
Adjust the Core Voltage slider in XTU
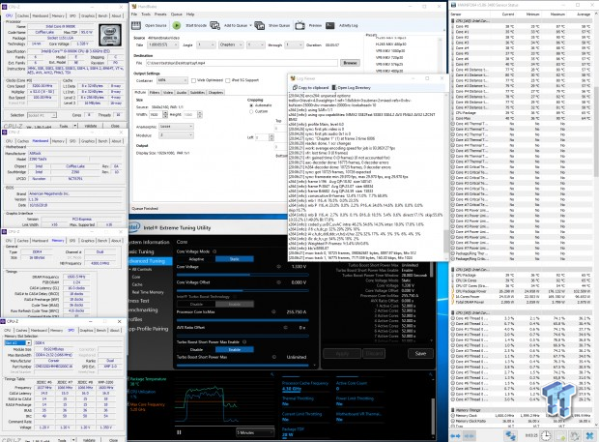[242, 275]
